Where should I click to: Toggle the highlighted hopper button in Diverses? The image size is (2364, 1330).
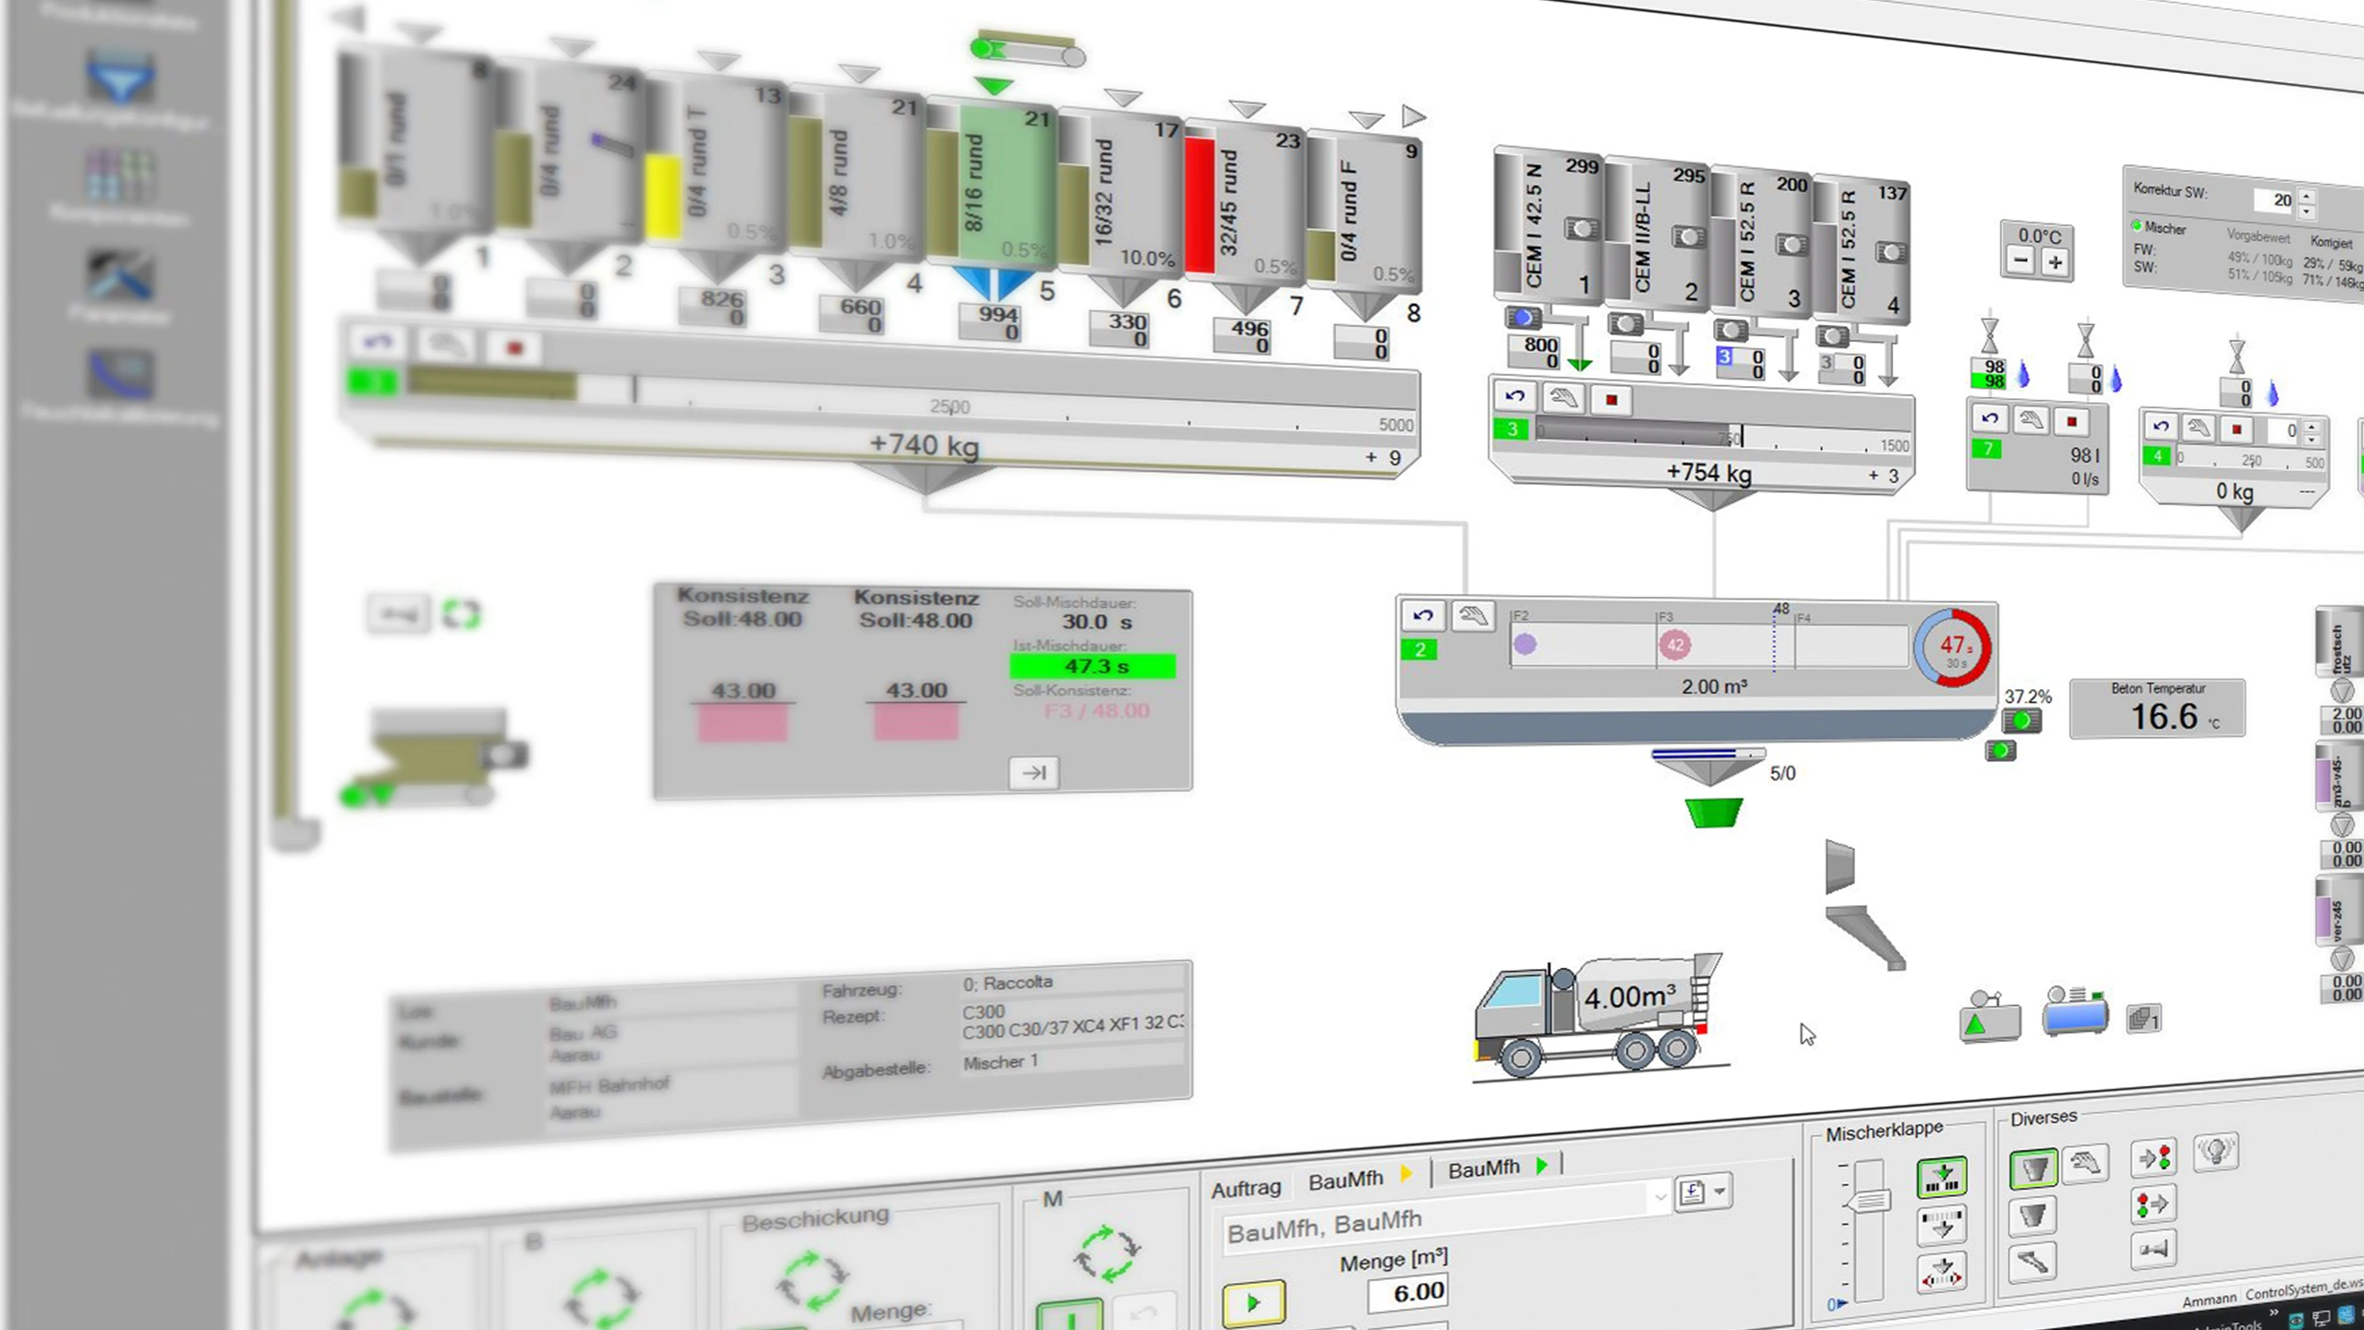click(x=2032, y=1169)
